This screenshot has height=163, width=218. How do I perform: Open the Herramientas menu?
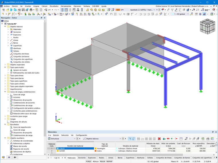(x=66, y=6)
